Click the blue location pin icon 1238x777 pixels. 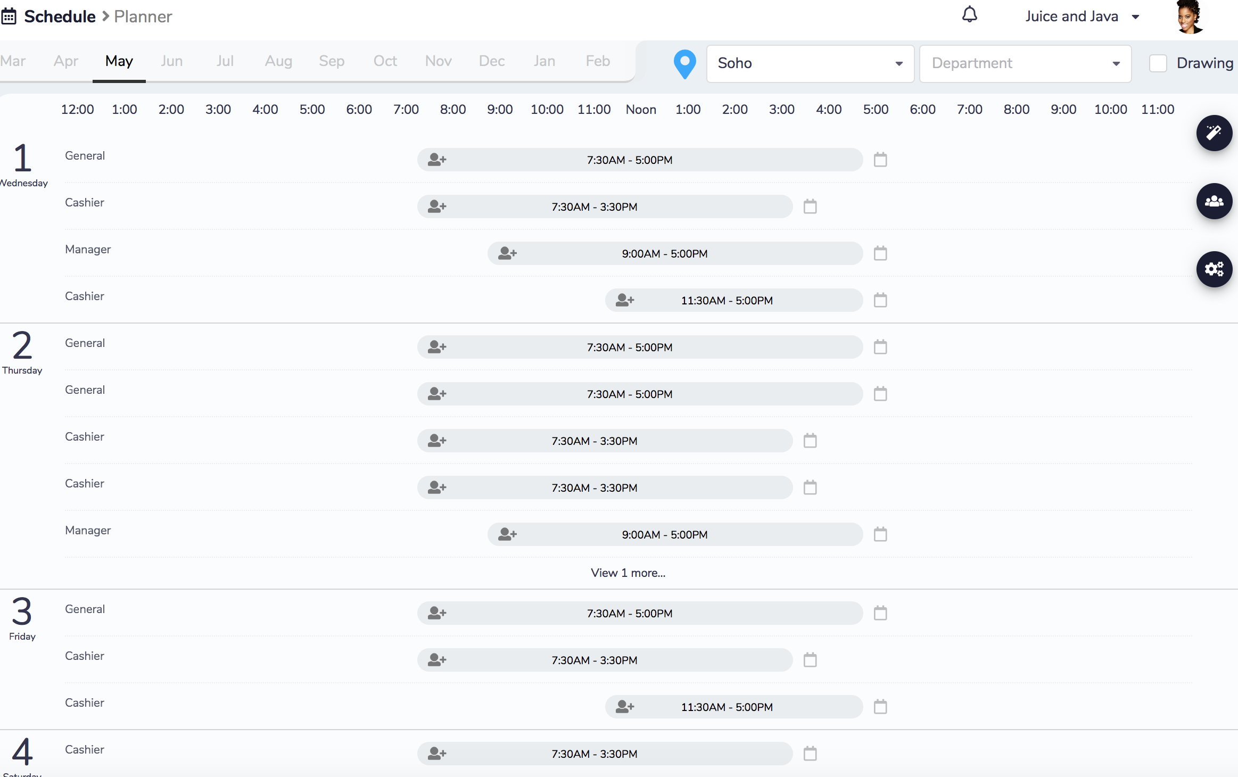(x=684, y=64)
